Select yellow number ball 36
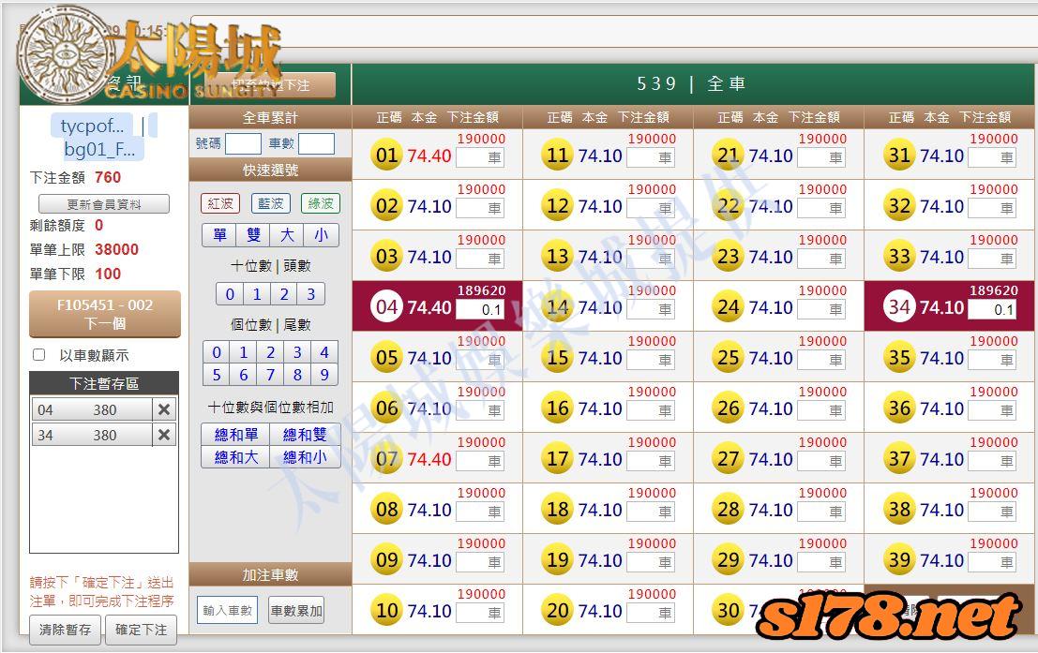Viewport: 1038px width, 653px height. coord(899,408)
